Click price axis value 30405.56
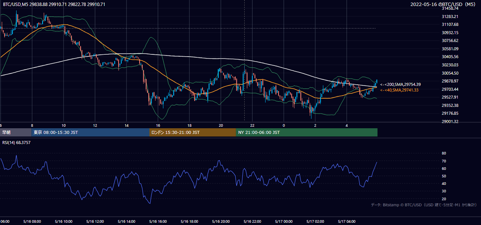 (450, 57)
